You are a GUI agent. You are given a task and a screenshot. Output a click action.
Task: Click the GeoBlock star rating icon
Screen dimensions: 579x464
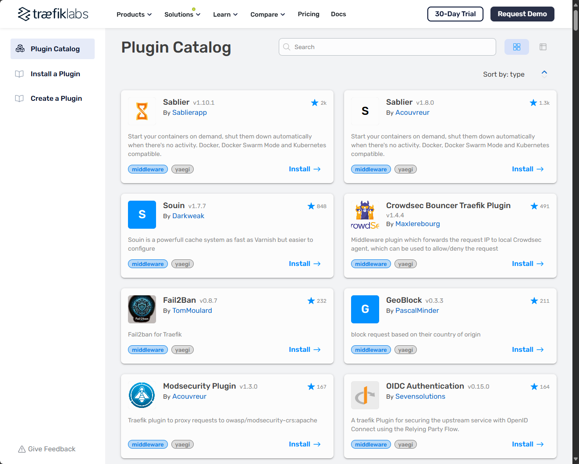(534, 301)
